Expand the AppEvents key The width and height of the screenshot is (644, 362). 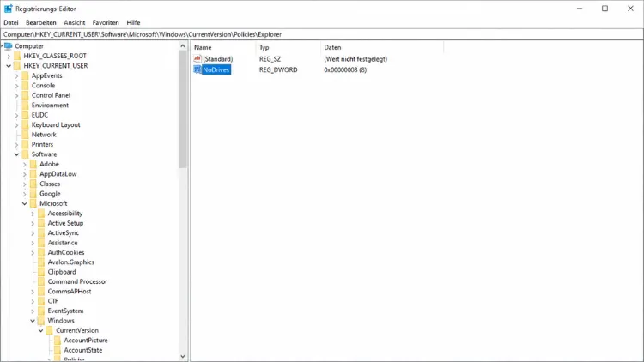point(17,75)
